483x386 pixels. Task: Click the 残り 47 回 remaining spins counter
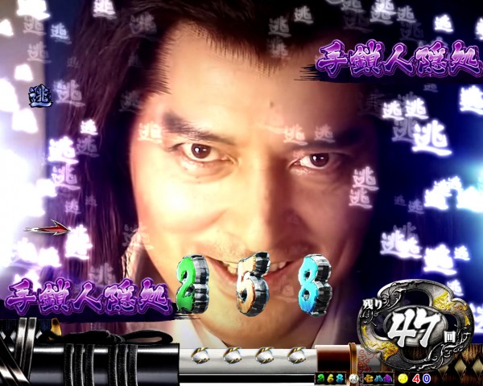click(416, 327)
